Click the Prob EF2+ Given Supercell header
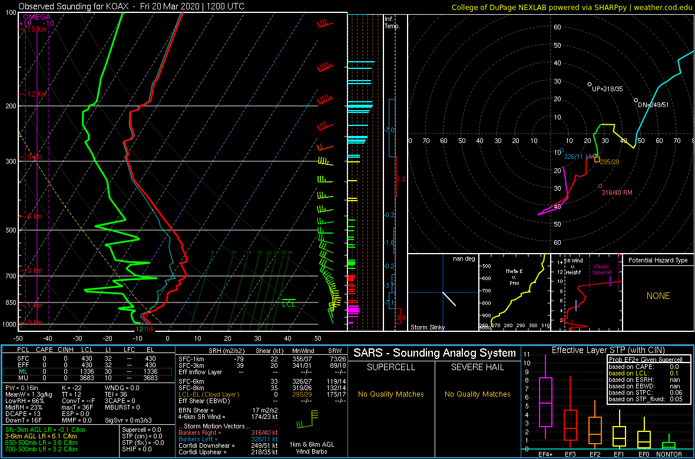The image size is (695, 459). point(646,360)
